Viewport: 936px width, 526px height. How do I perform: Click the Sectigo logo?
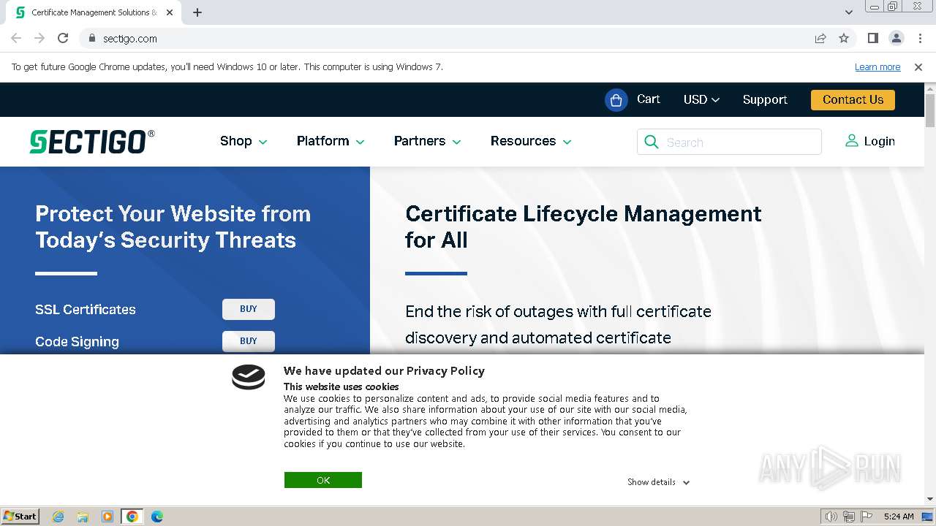(92, 142)
